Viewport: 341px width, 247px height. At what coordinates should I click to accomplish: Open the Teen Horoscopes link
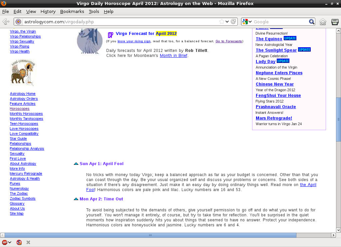pos(24,123)
